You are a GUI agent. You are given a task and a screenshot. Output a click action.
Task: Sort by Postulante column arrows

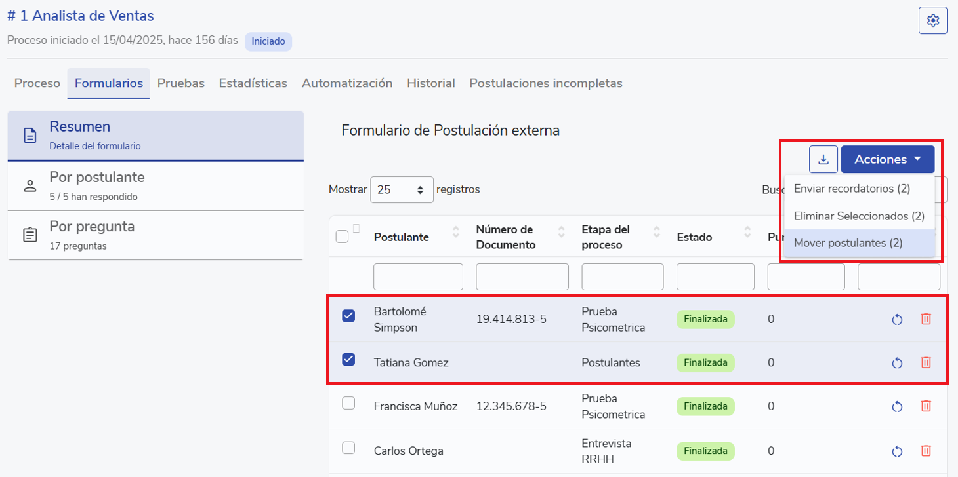pos(456,232)
